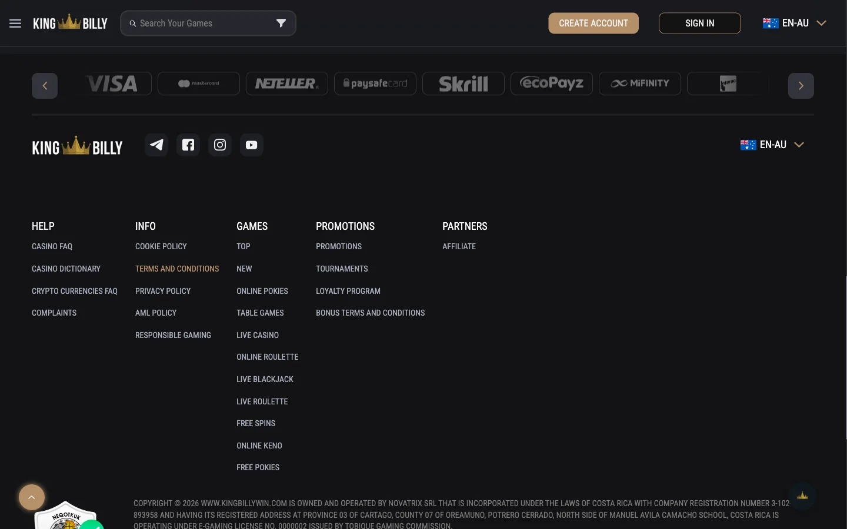Viewport: 847px width, 529px height.
Task: Open the YouTube social link
Action: click(x=252, y=145)
